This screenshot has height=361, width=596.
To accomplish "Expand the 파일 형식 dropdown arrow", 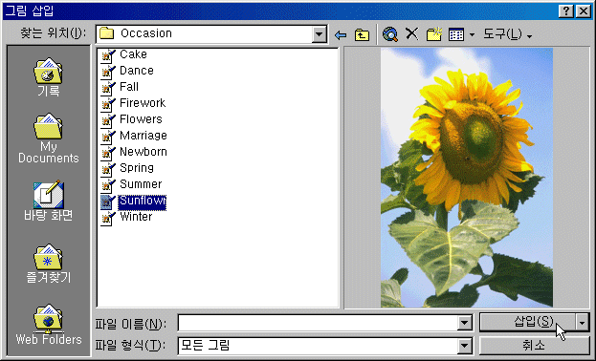I will pos(465,346).
